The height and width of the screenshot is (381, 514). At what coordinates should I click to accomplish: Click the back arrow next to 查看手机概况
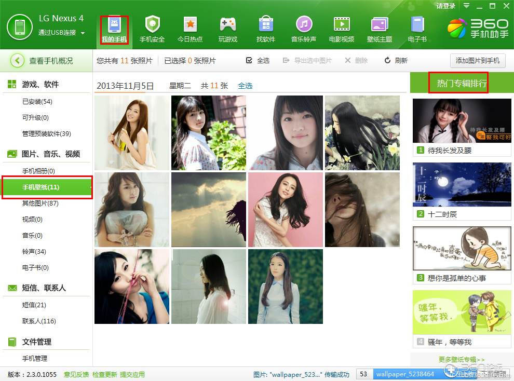(x=17, y=61)
